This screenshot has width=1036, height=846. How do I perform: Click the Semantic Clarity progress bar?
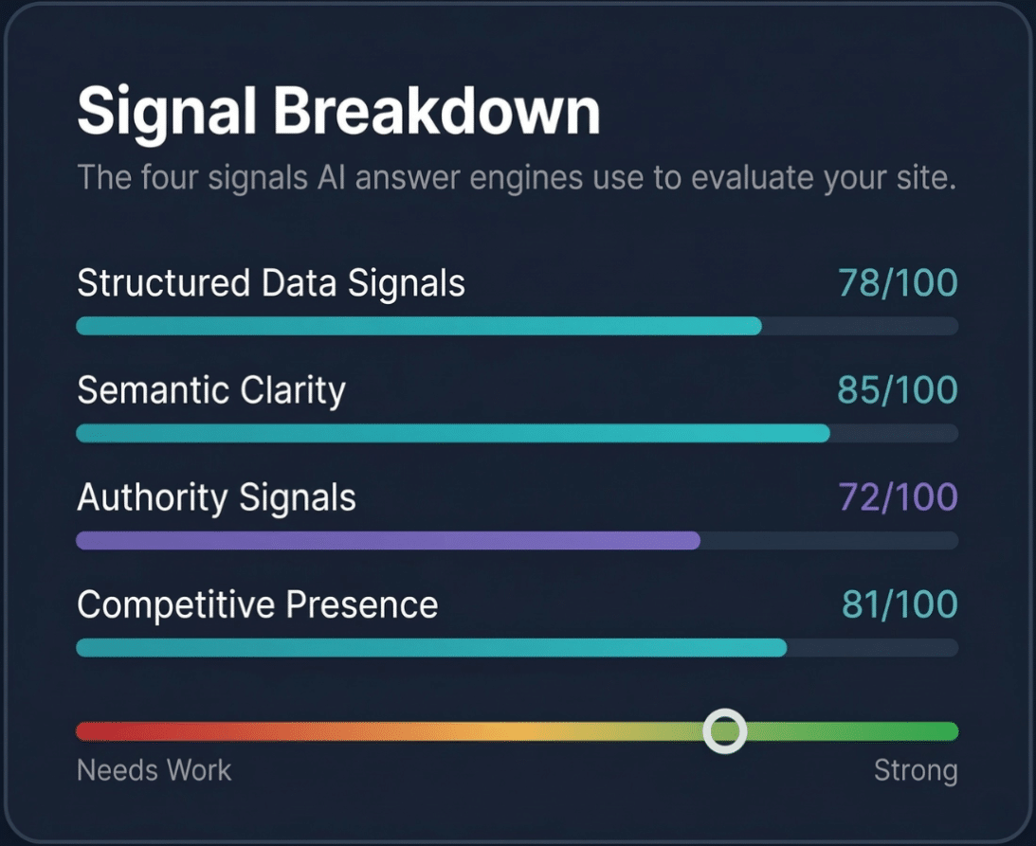pos(450,434)
